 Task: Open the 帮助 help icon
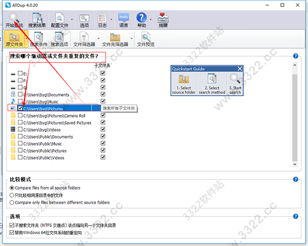(x=142, y=19)
